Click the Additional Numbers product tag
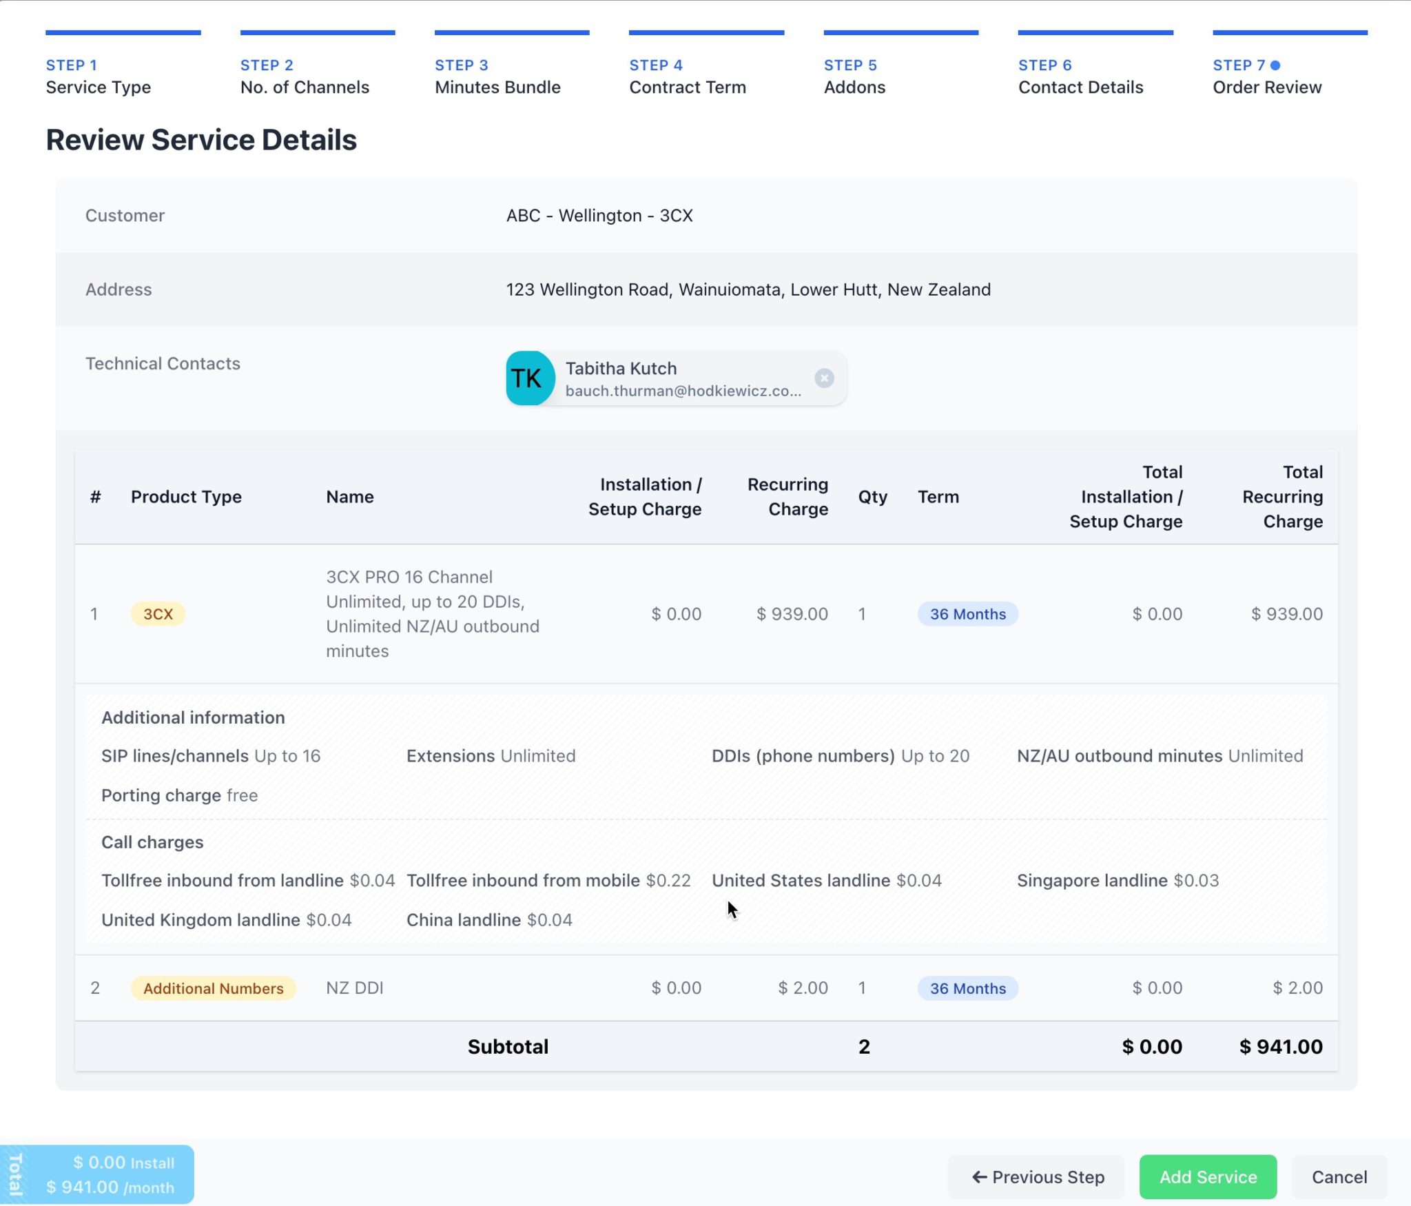This screenshot has width=1411, height=1206. [213, 988]
